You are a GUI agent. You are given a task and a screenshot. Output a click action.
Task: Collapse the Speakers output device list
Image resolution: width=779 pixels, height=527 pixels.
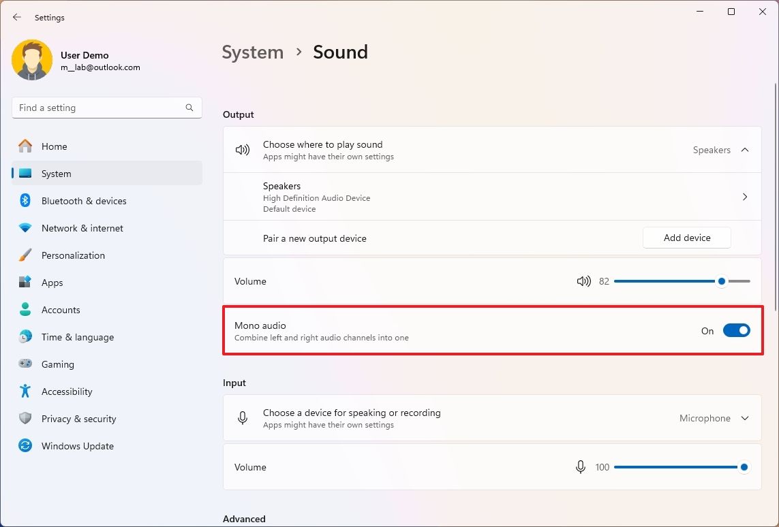click(x=745, y=149)
